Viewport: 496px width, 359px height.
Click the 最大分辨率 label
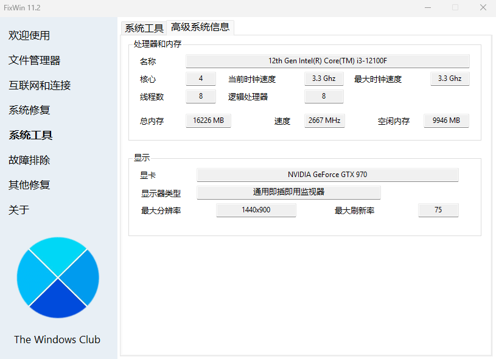coord(161,211)
